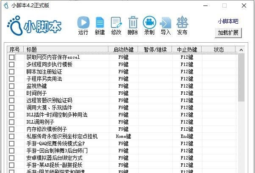Enable the 时间例子 row checkbox
Screen dimensions: 255x173
click(x=11, y=93)
